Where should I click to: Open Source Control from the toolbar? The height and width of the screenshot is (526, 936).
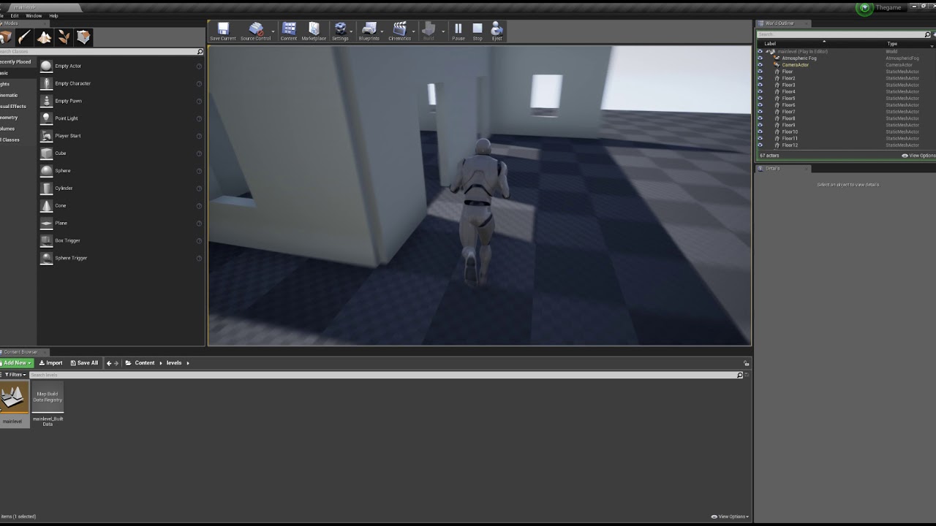coord(255,31)
